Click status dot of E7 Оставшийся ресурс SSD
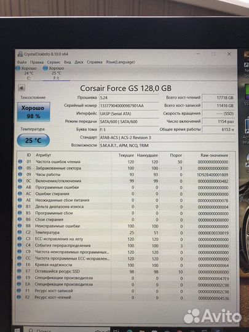 click(19, 271)
